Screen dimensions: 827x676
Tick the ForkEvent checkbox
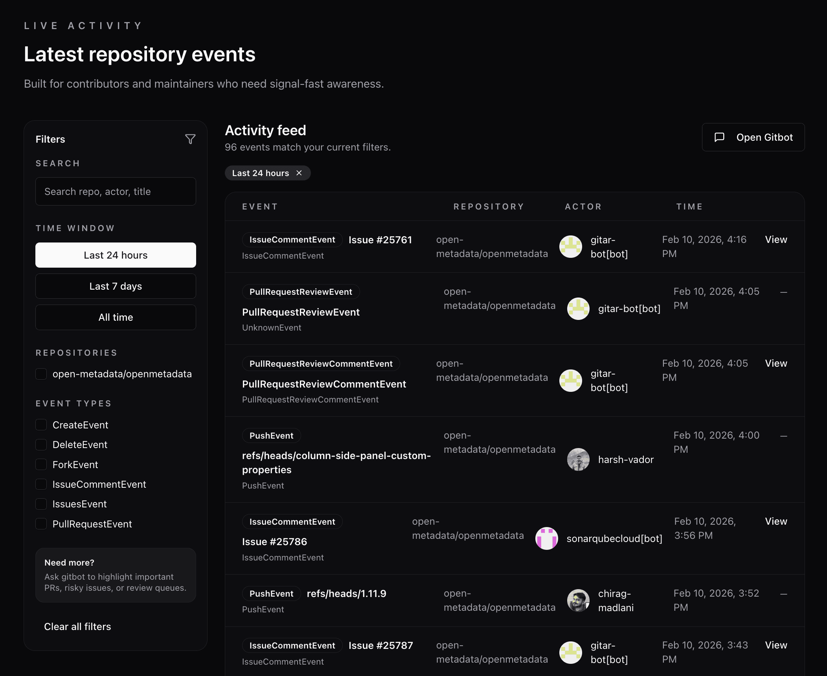[x=41, y=465]
